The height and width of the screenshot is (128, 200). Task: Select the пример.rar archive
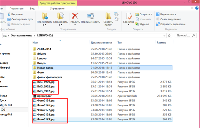point(102,96)
